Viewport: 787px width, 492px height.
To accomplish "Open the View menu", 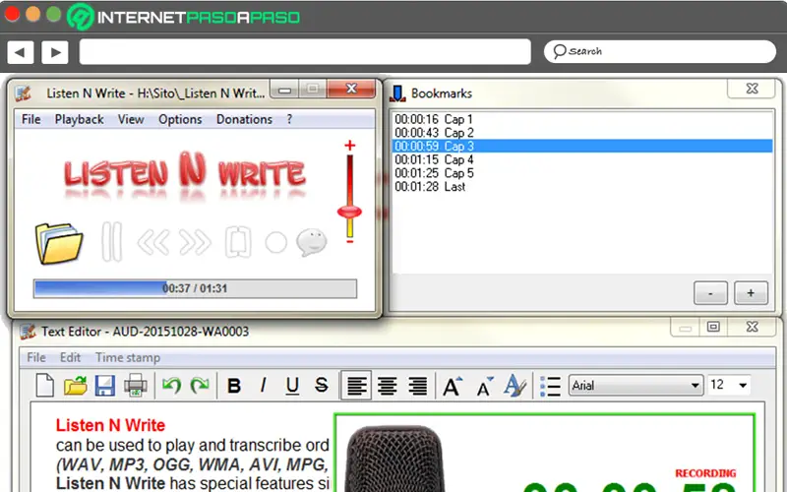I will click(x=131, y=119).
